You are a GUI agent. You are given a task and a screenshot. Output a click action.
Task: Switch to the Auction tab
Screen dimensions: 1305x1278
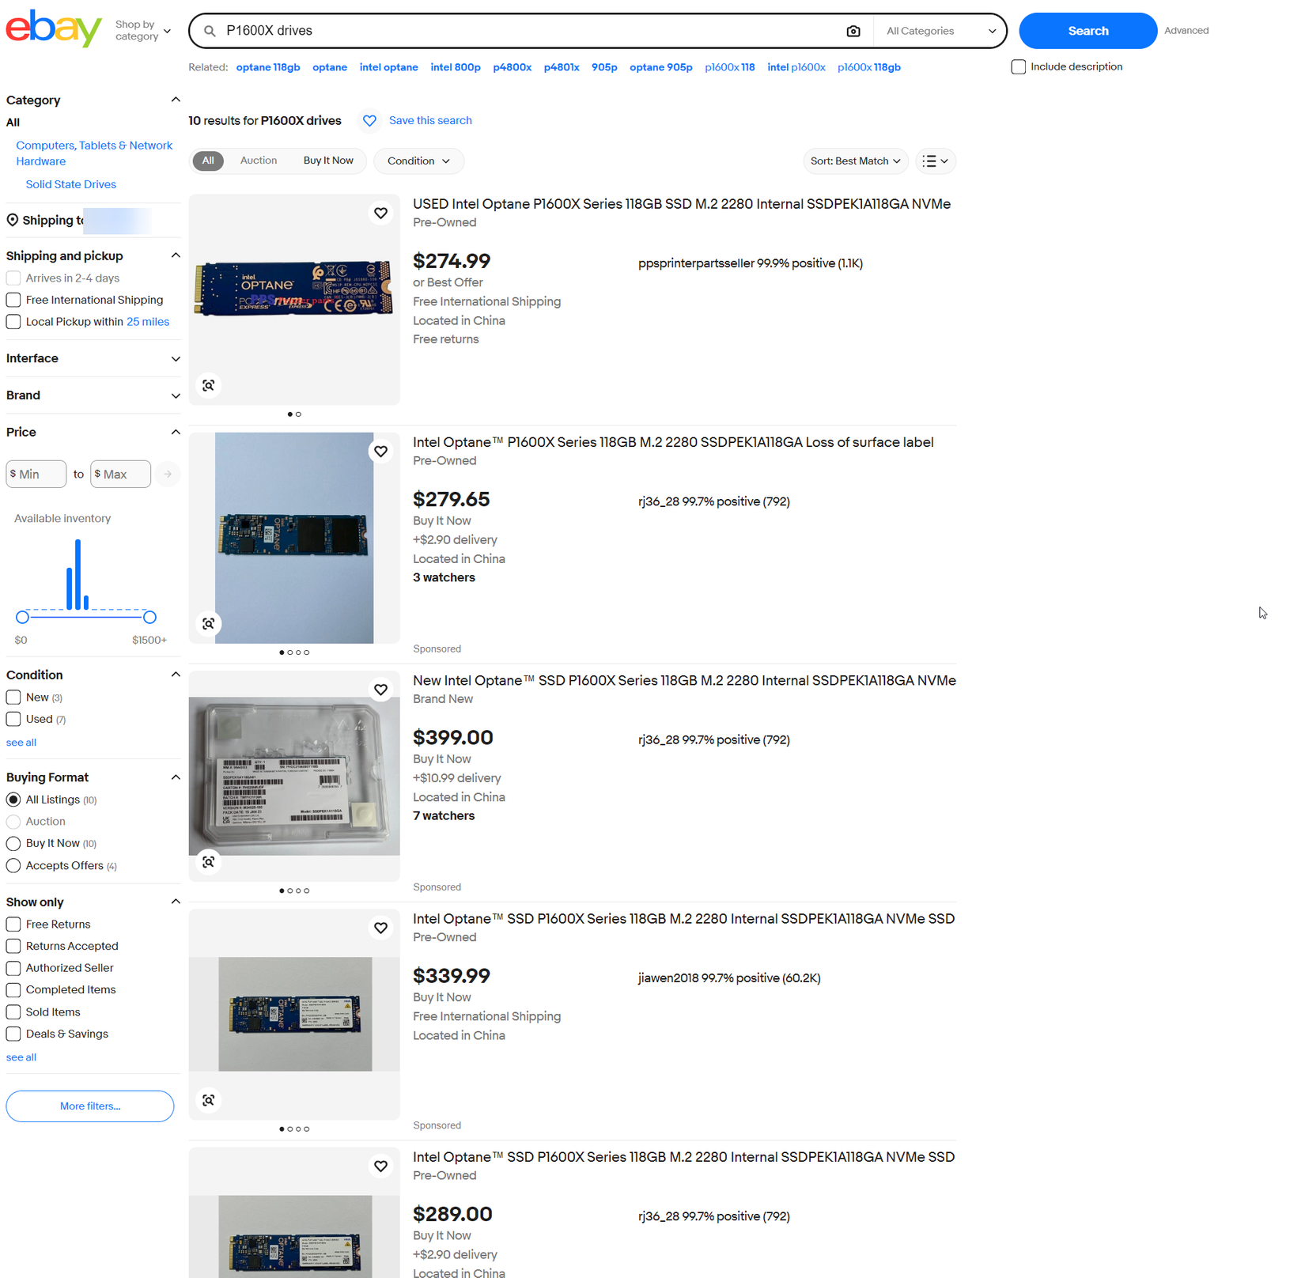coord(259,161)
